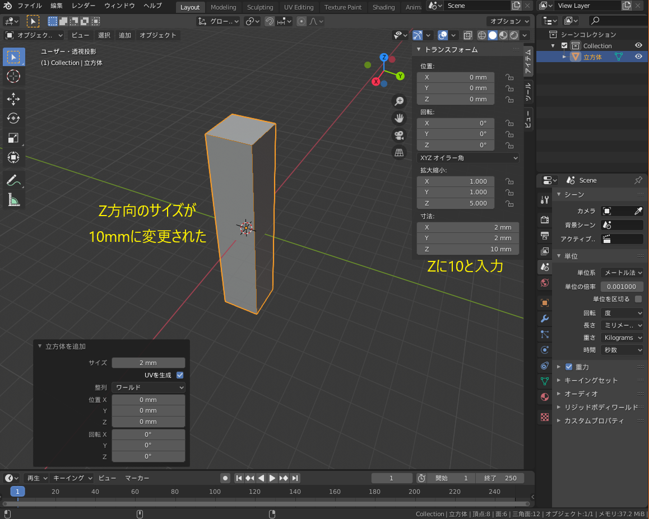Select the Measure tool
Screen dimensions: 649x519
coord(13,200)
